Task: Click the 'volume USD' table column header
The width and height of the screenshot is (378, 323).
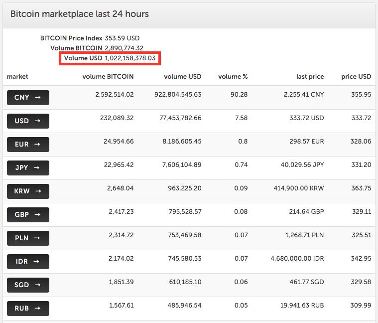Action: (182, 77)
